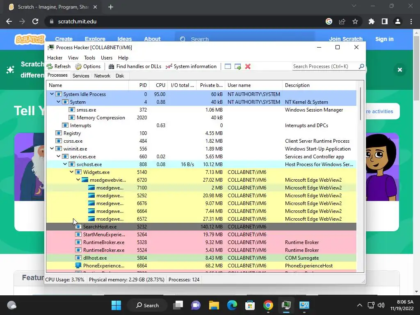Sort by the Private bytes column header
The height and width of the screenshot is (315, 420).
pyautogui.click(x=211, y=85)
